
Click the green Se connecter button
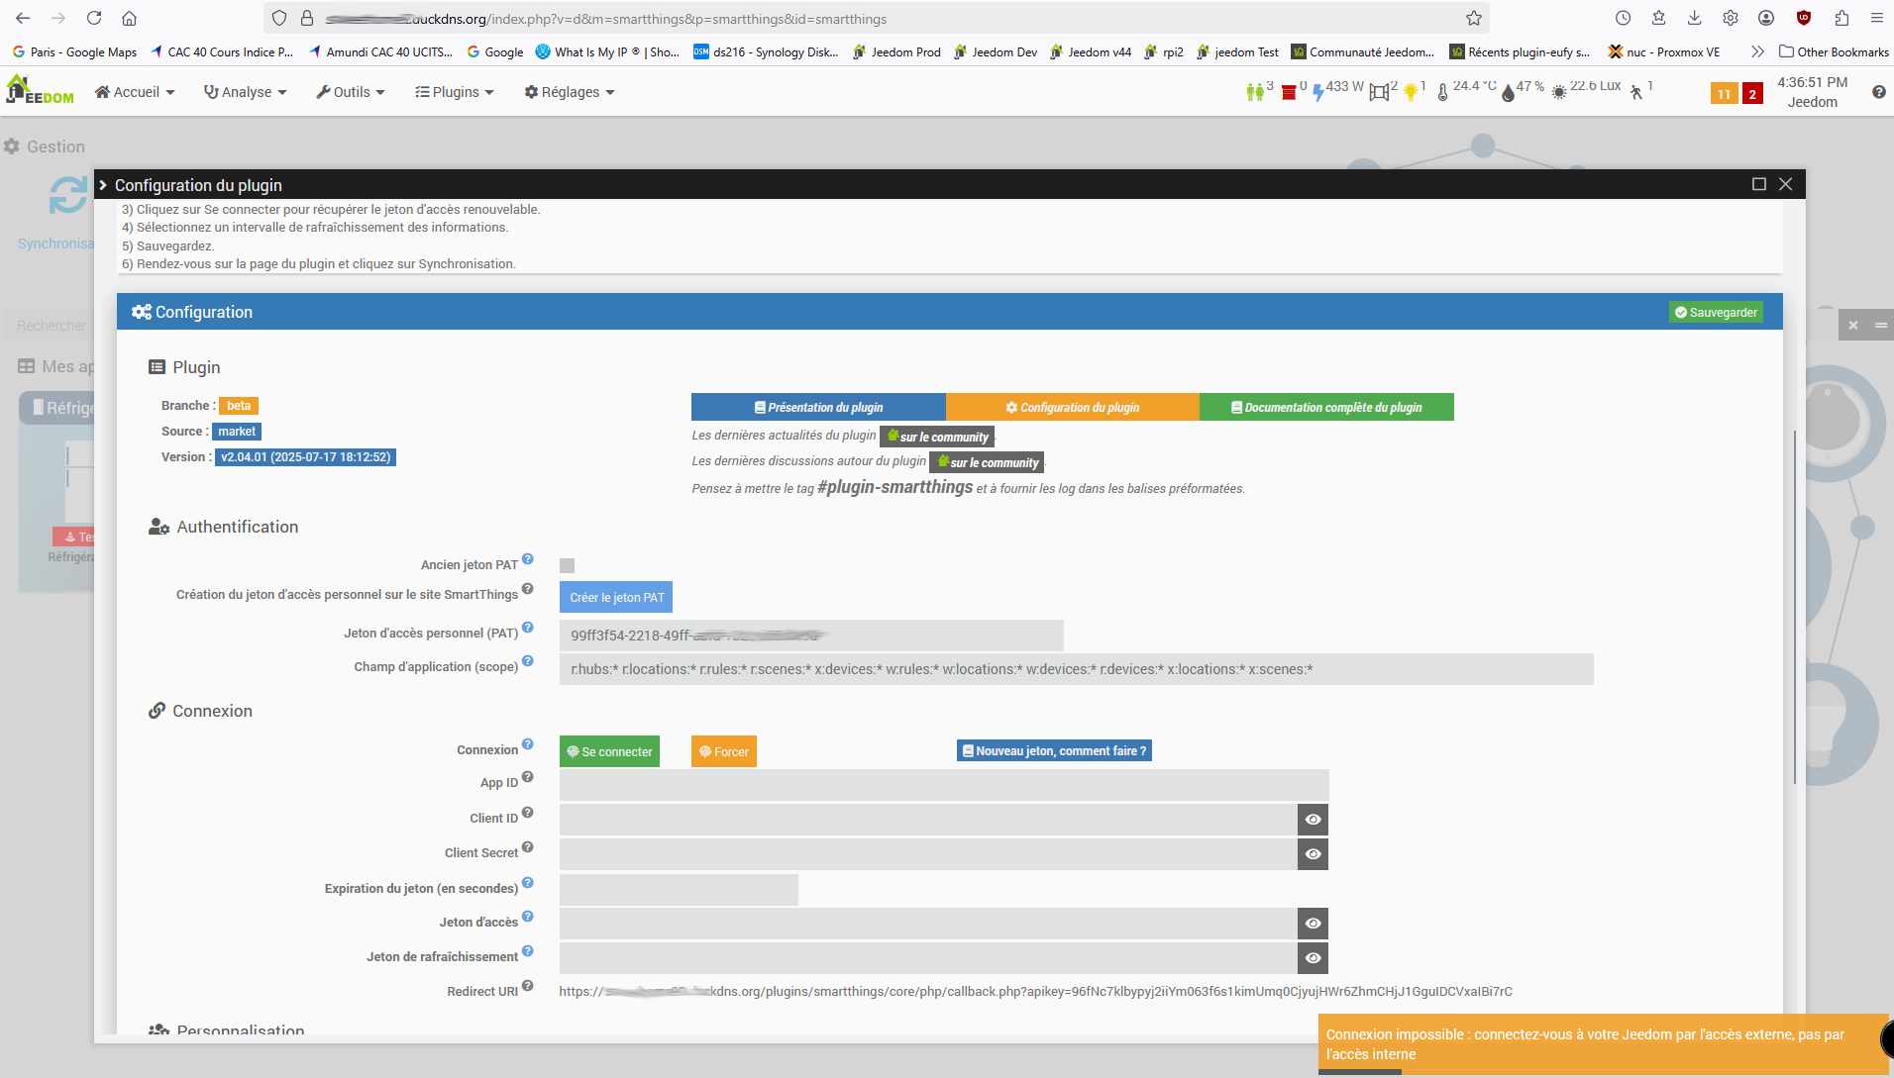(x=609, y=751)
